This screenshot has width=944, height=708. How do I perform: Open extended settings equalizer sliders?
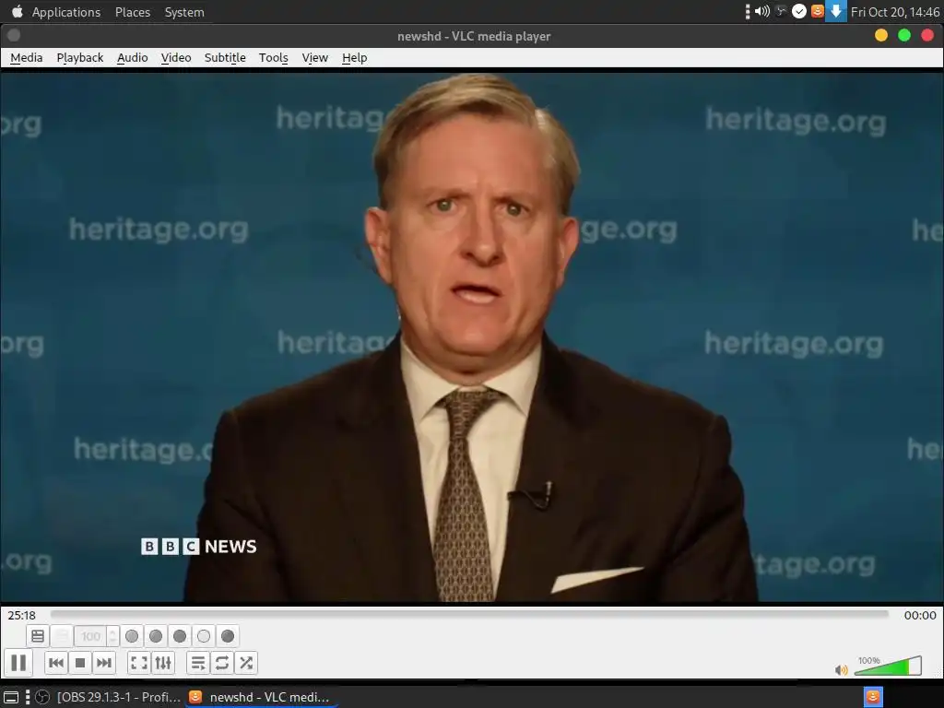pos(163,663)
